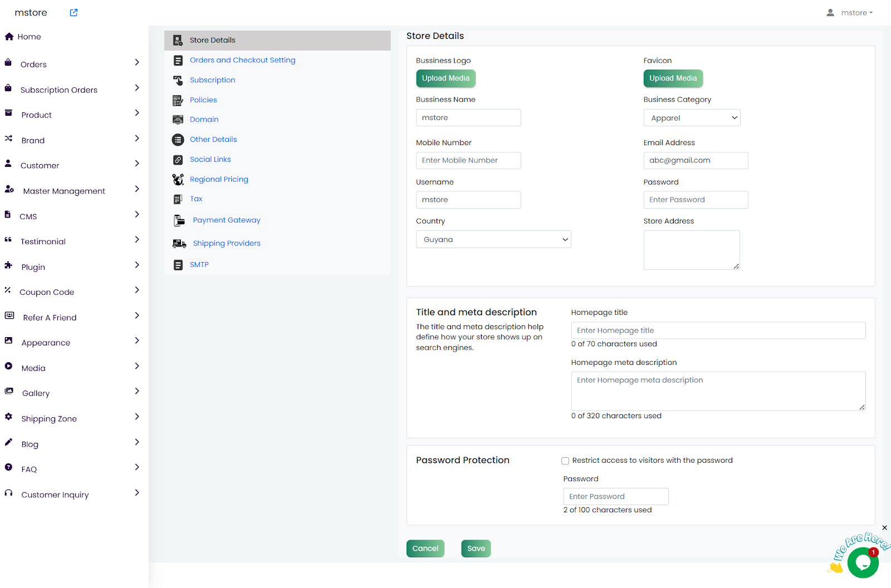This screenshot has height=588, width=891.
Task: Click the Domain settings icon
Action: click(178, 120)
